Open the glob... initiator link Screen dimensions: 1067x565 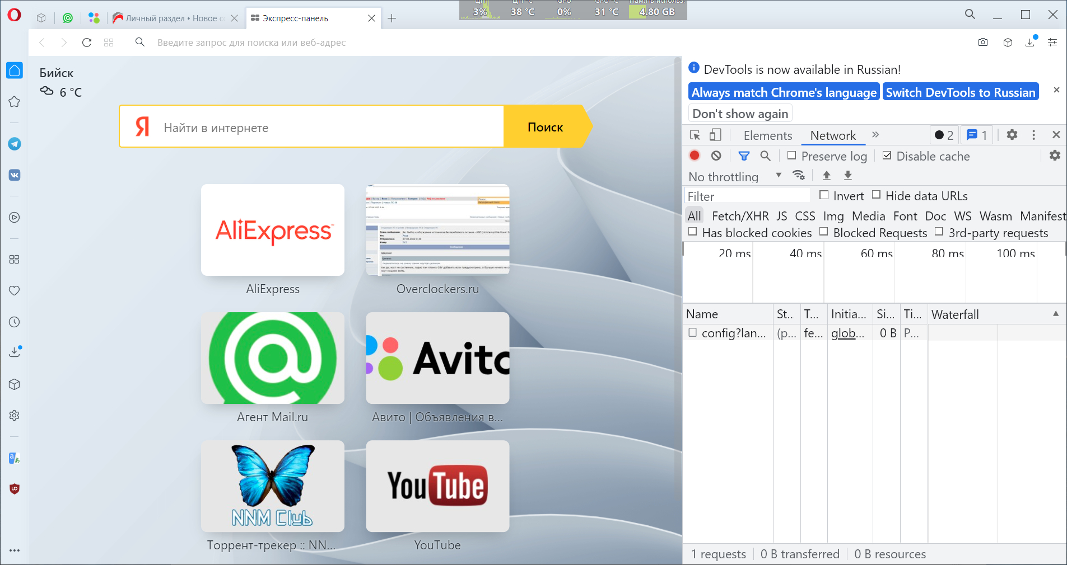tap(848, 333)
